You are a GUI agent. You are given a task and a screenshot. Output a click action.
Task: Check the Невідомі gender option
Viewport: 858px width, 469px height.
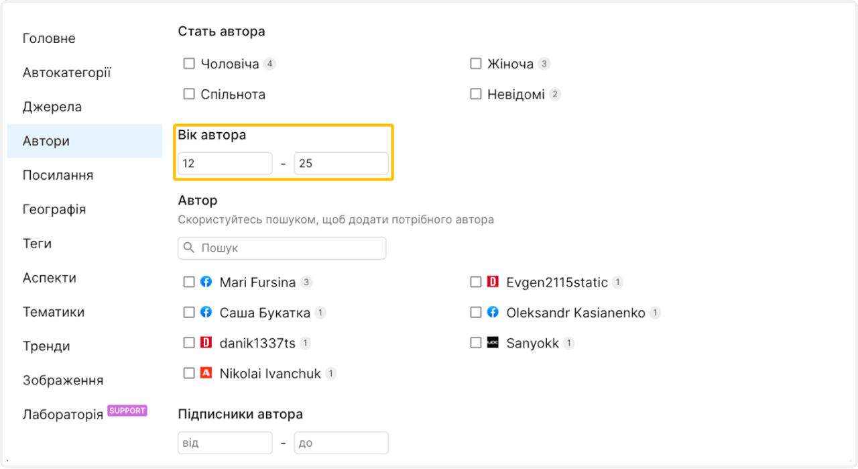point(476,93)
